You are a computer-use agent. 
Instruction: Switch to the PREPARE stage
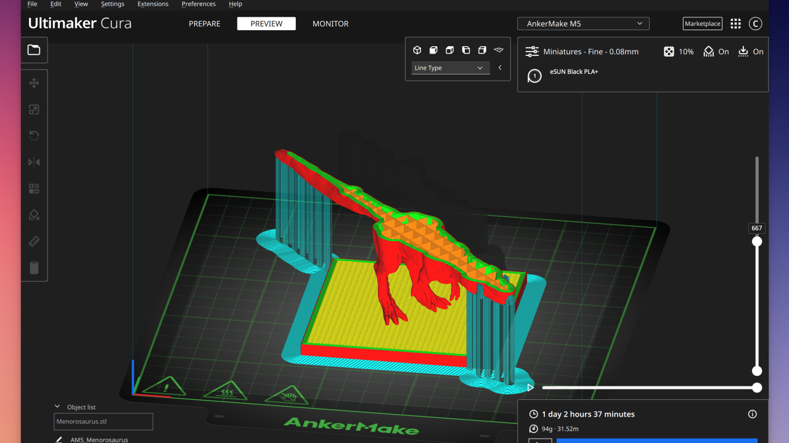[205, 24]
